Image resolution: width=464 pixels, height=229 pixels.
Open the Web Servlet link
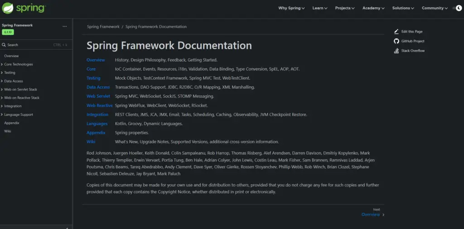pyautogui.click(x=98, y=96)
